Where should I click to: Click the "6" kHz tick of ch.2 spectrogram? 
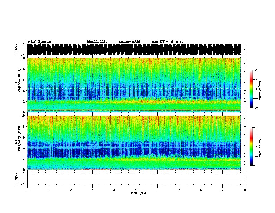pyautogui.click(x=24, y=137)
